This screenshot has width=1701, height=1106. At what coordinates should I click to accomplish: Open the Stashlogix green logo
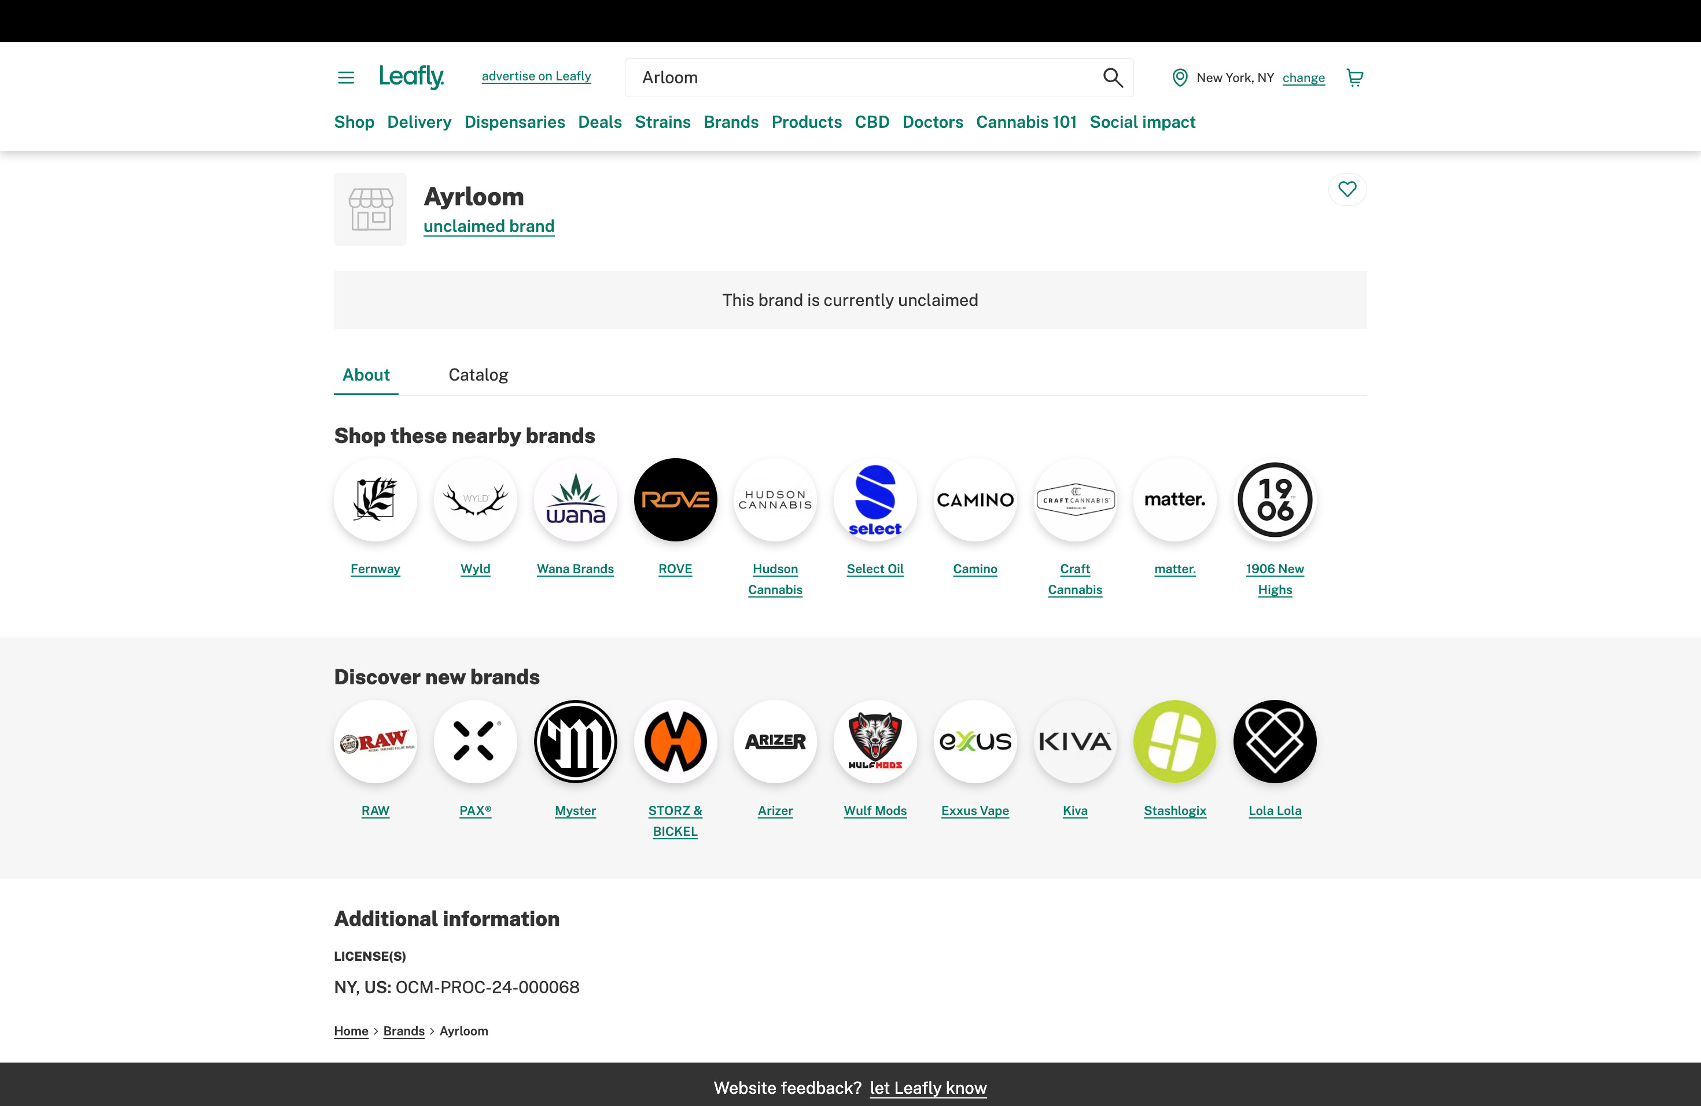point(1175,742)
